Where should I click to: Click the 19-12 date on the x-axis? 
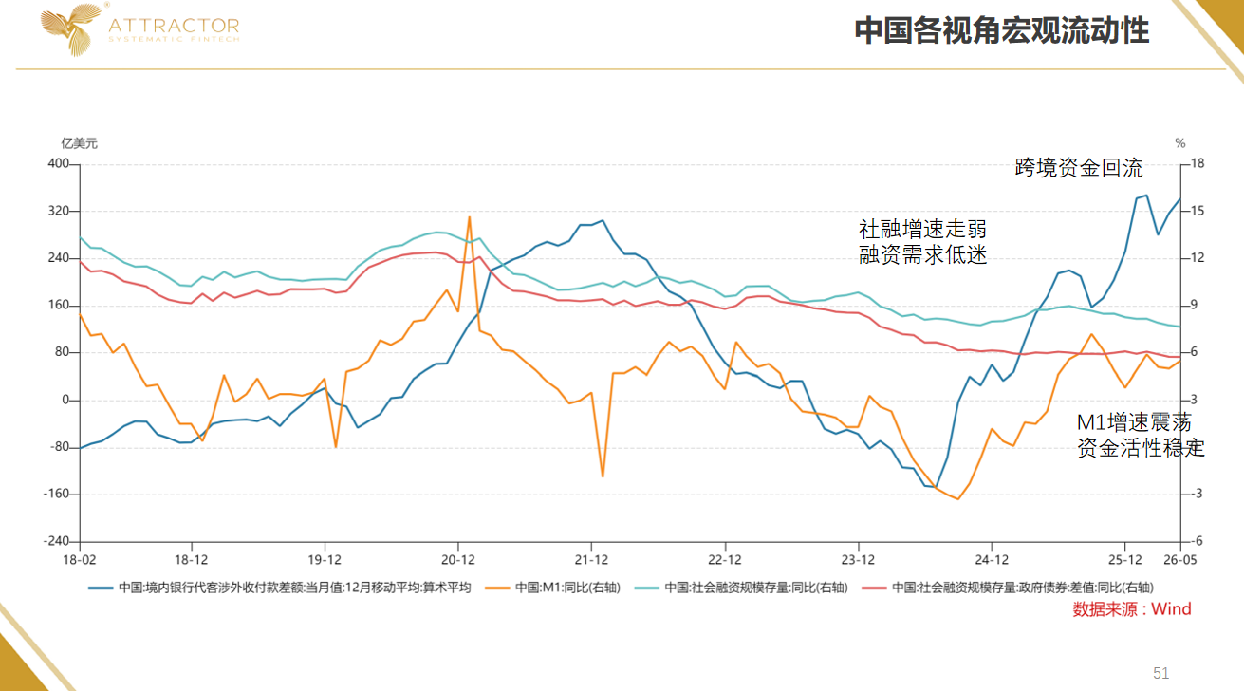tap(325, 559)
